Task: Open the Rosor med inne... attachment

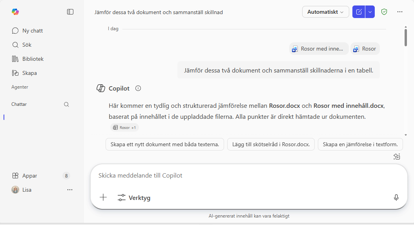Action: coord(319,49)
